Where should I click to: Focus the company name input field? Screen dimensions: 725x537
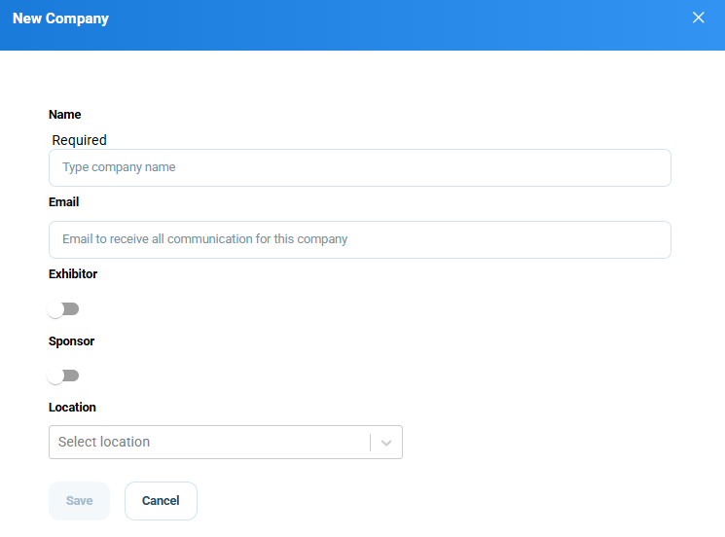pyautogui.click(x=360, y=167)
